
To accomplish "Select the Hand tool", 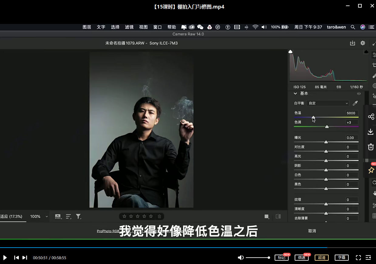I will pyautogui.click(x=374, y=193).
